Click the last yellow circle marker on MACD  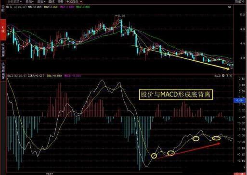216,138
